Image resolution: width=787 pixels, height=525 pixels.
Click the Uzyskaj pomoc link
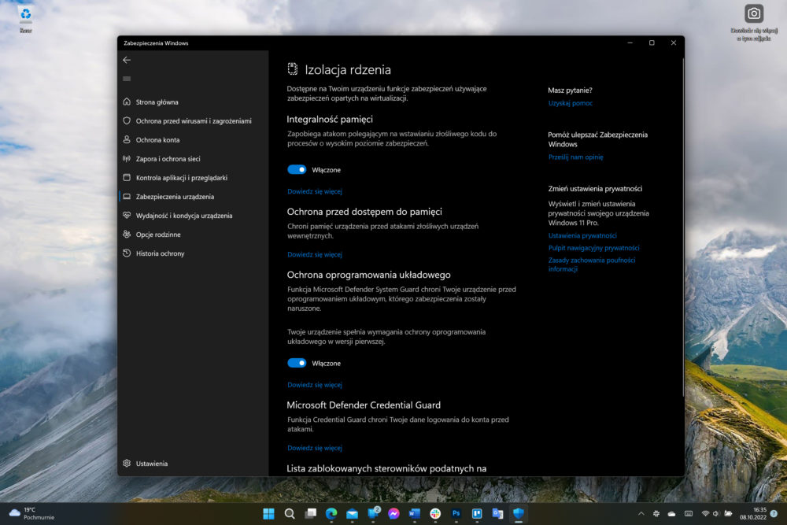pos(570,103)
